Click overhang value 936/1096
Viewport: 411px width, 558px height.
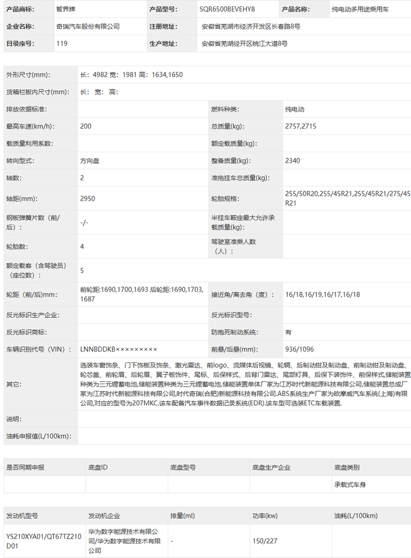(299, 349)
